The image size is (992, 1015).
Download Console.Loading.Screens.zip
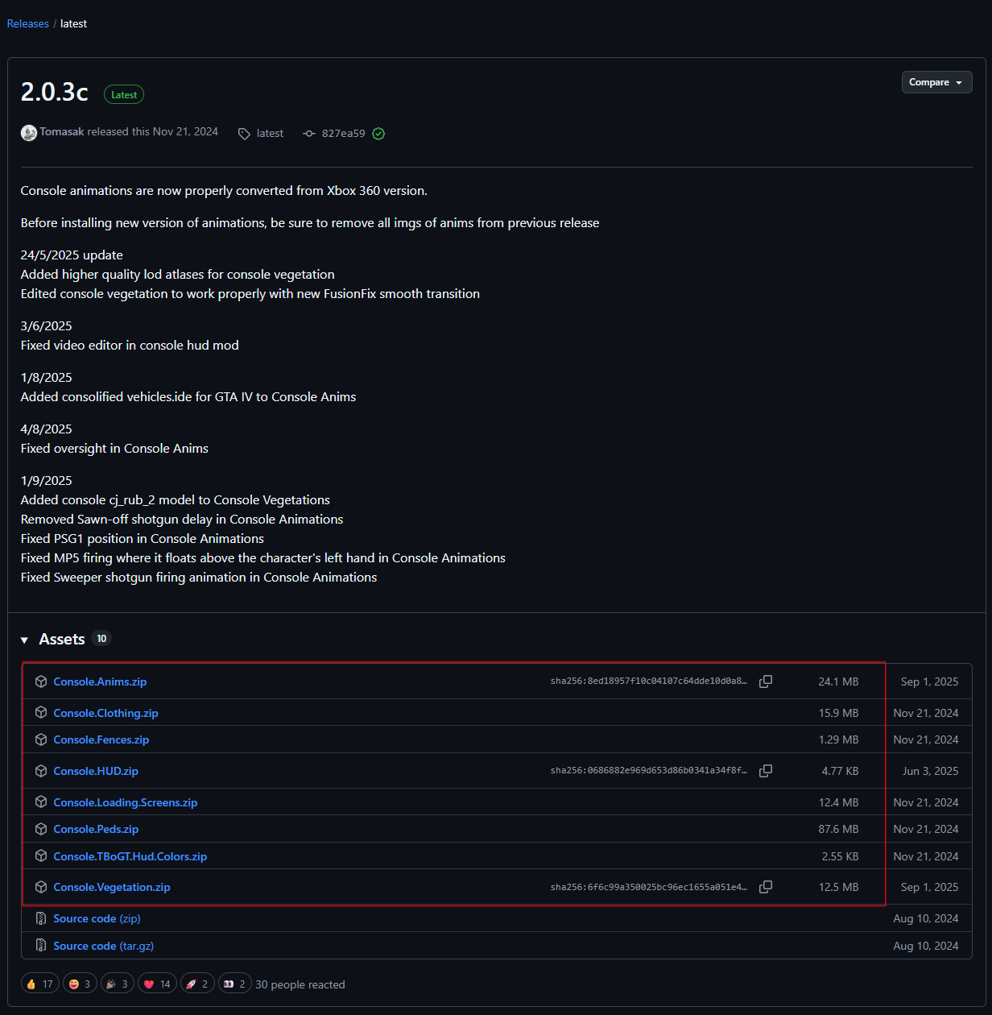[x=125, y=802]
